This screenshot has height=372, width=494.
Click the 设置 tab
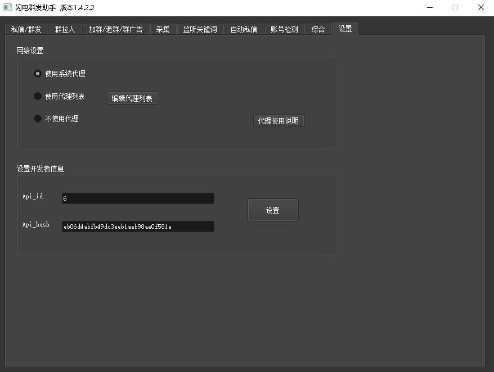point(345,29)
